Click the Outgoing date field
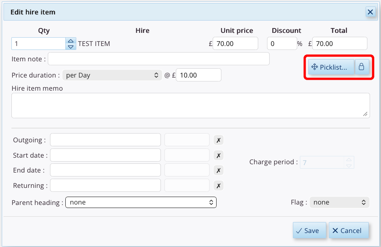381x247 pixels. coord(105,140)
